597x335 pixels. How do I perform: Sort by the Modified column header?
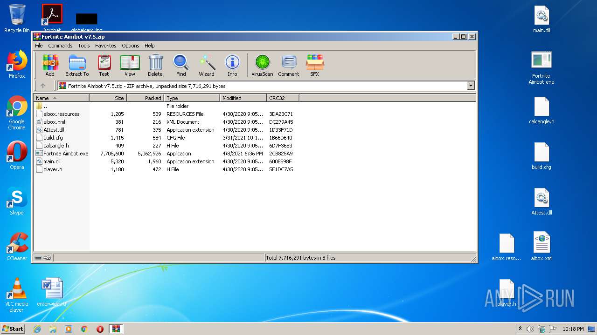243,98
